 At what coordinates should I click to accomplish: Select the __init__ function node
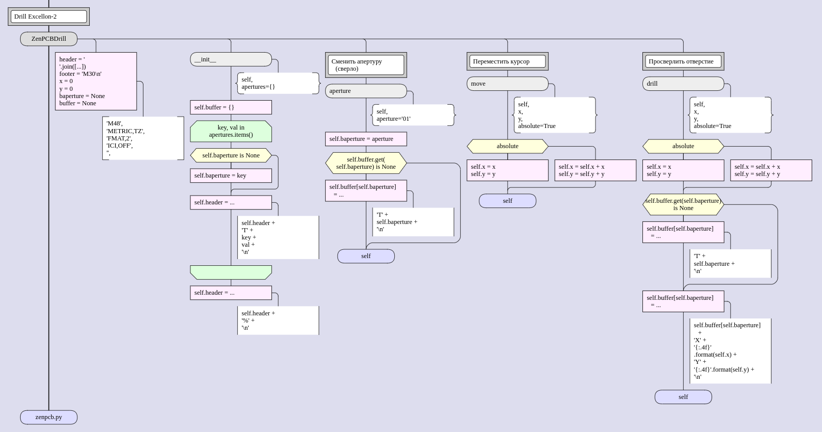point(231,59)
